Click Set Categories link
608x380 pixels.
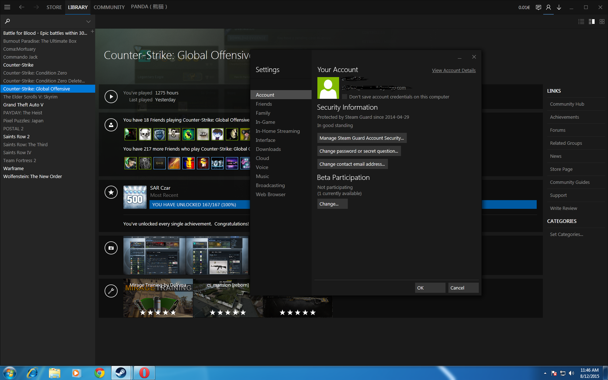(566, 234)
